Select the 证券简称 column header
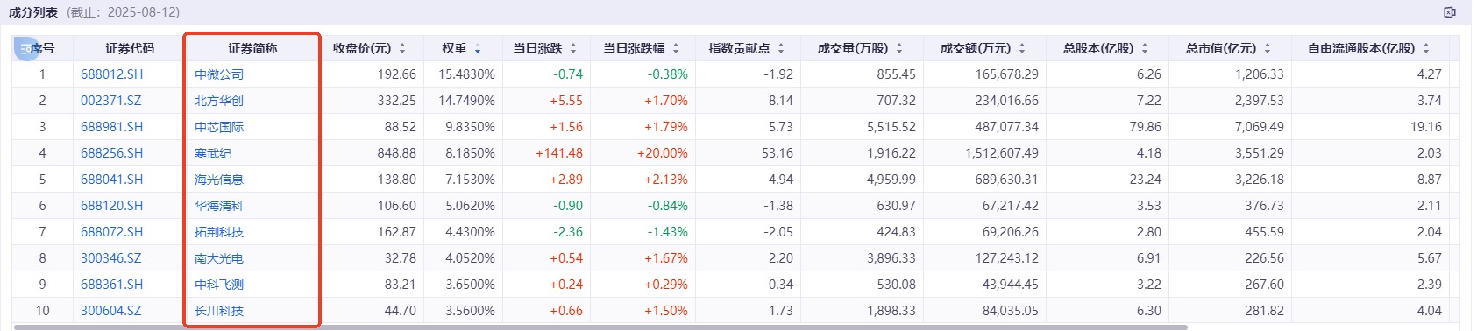 point(252,48)
